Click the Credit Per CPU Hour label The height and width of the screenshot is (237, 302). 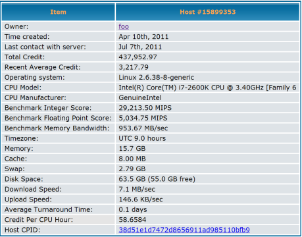39,220
